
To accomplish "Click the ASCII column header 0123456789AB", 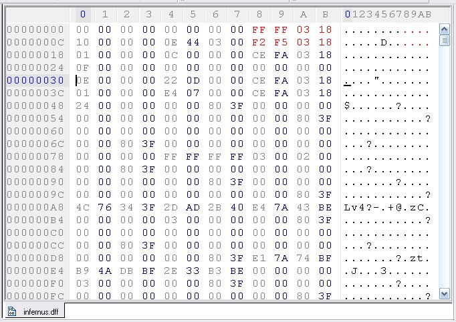I will [x=388, y=14].
